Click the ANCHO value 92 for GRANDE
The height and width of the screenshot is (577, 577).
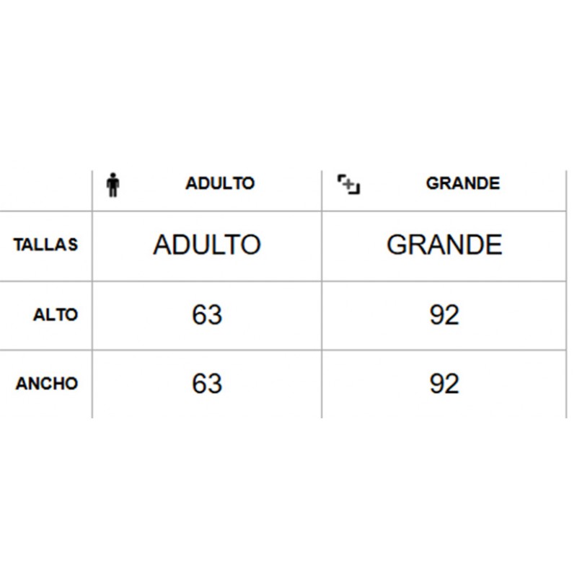444,384
